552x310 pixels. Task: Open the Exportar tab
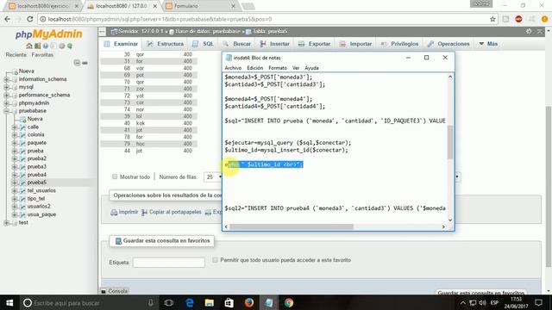pos(314,44)
